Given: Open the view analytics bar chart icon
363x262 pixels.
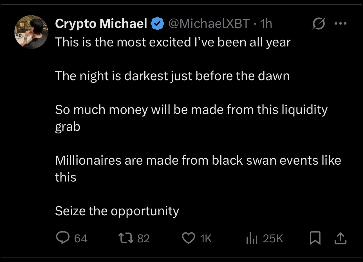Looking at the screenshot, I should (x=252, y=238).
